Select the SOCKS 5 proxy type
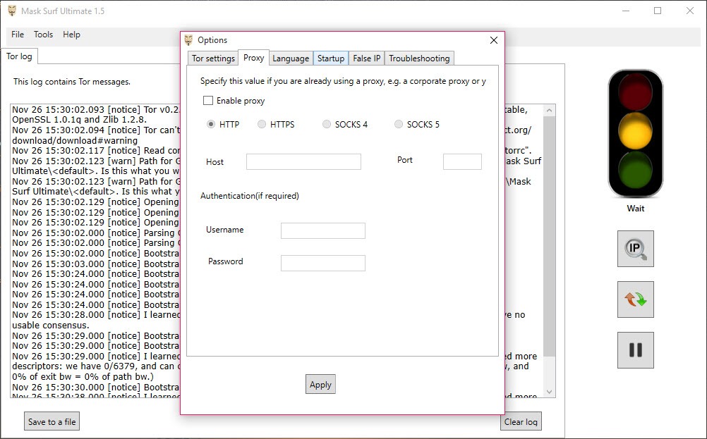This screenshot has height=439, width=707. [399, 124]
